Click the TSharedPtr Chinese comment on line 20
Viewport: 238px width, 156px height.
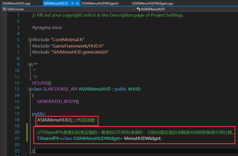pyautogui.click(x=136, y=133)
